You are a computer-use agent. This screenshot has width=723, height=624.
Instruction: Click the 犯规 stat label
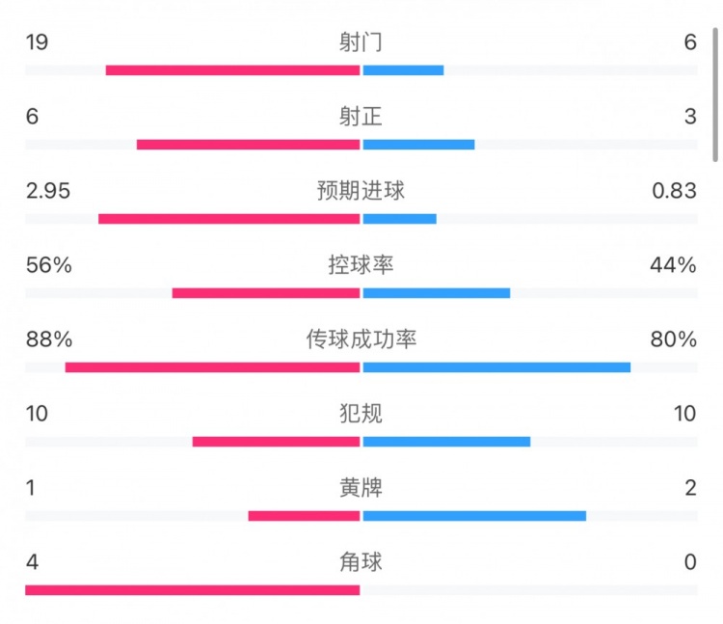(x=361, y=413)
